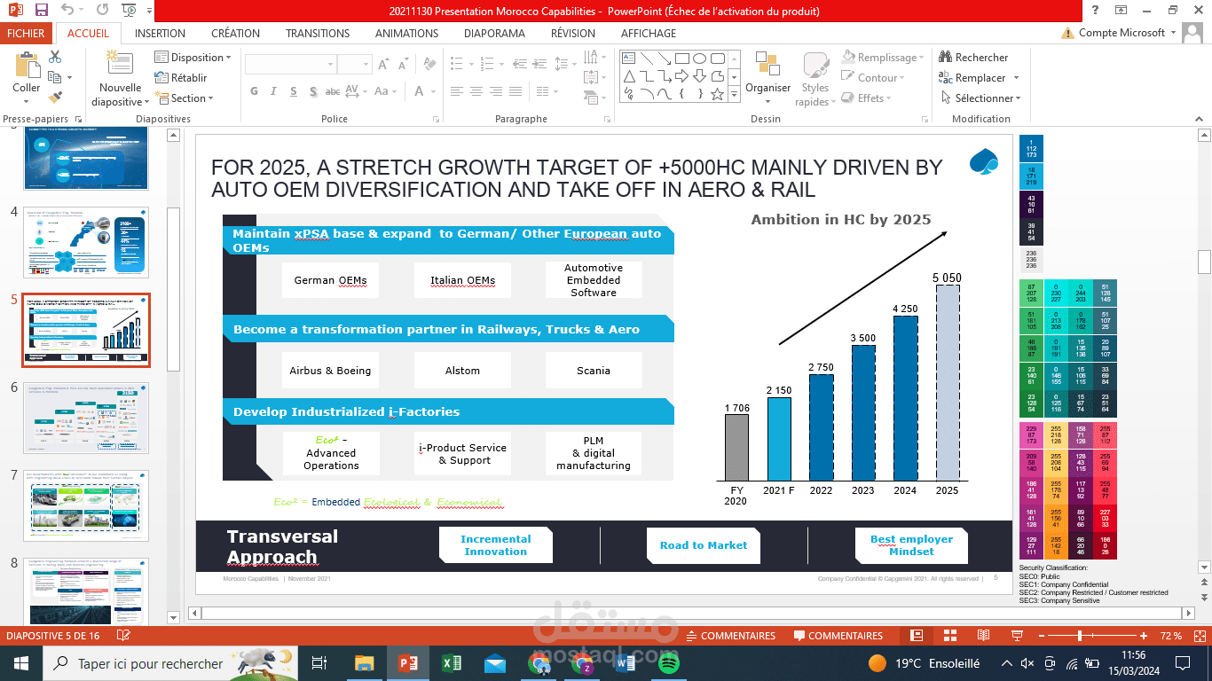The height and width of the screenshot is (681, 1212).
Task: Open notes pane via first COMMENTAIRES button
Action: [x=729, y=636]
